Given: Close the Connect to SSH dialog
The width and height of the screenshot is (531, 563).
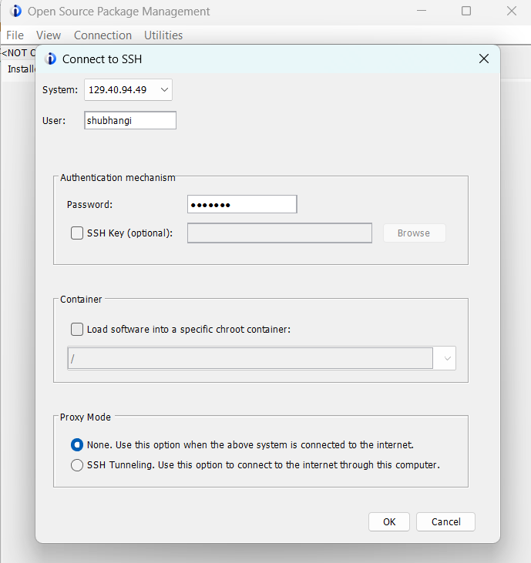Looking at the screenshot, I should click(x=484, y=59).
